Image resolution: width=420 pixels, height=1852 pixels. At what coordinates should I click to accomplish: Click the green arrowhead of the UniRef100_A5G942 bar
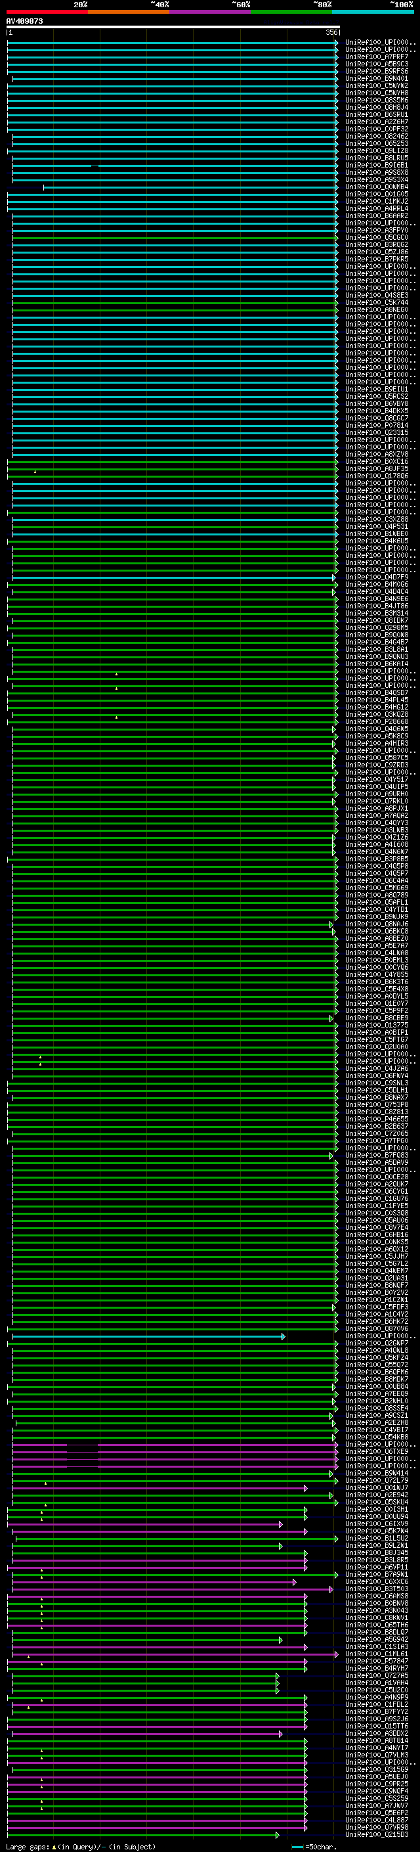[x=281, y=1640]
